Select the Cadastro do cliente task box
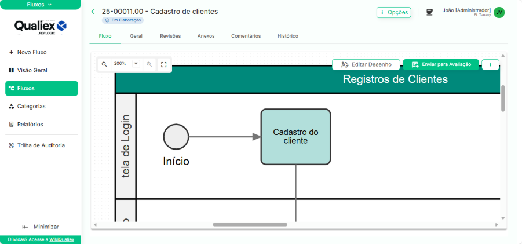The image size is (522, 244). pos(295,136)
